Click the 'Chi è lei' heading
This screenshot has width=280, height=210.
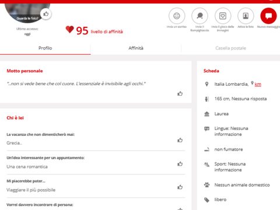tap(15, 118)
